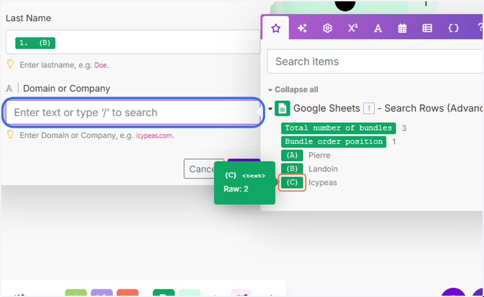
Task: Click the Domain or Company input field
Action: (x=133, y=112)
